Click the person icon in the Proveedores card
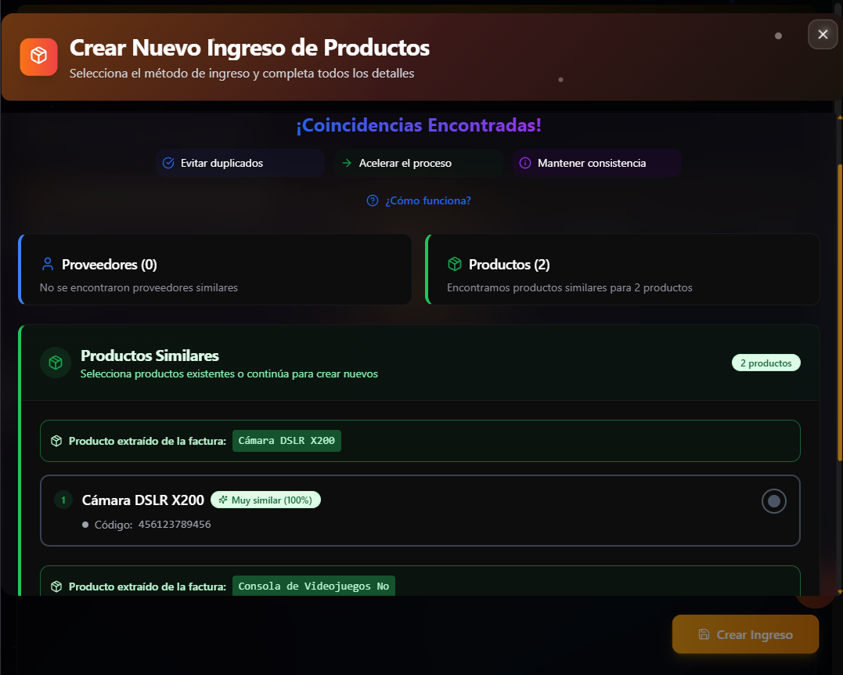The image size is (843, 675). (x=48, y=265)
